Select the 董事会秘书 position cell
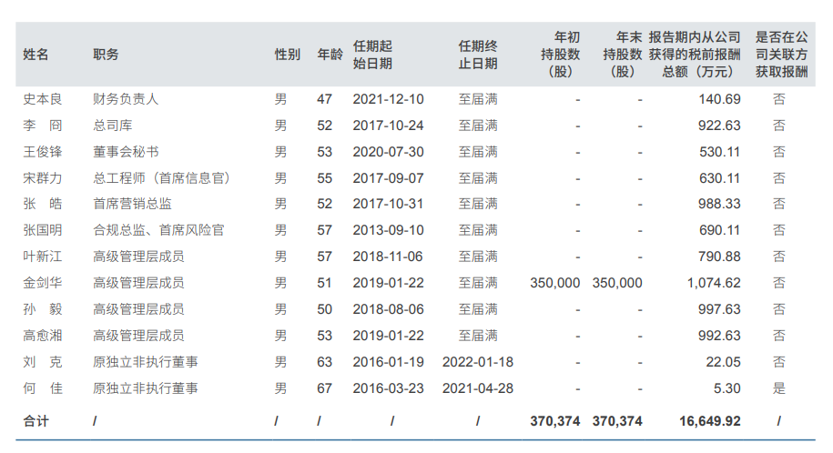Image resolution: width=833 pixels, height=453 pixels. tap(126, 152)
